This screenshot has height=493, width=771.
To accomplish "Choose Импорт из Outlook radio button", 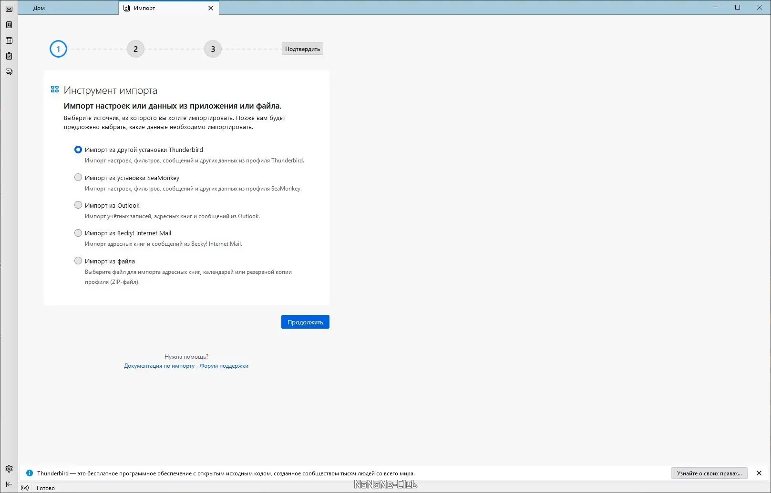I will click(x=78, y=205).
